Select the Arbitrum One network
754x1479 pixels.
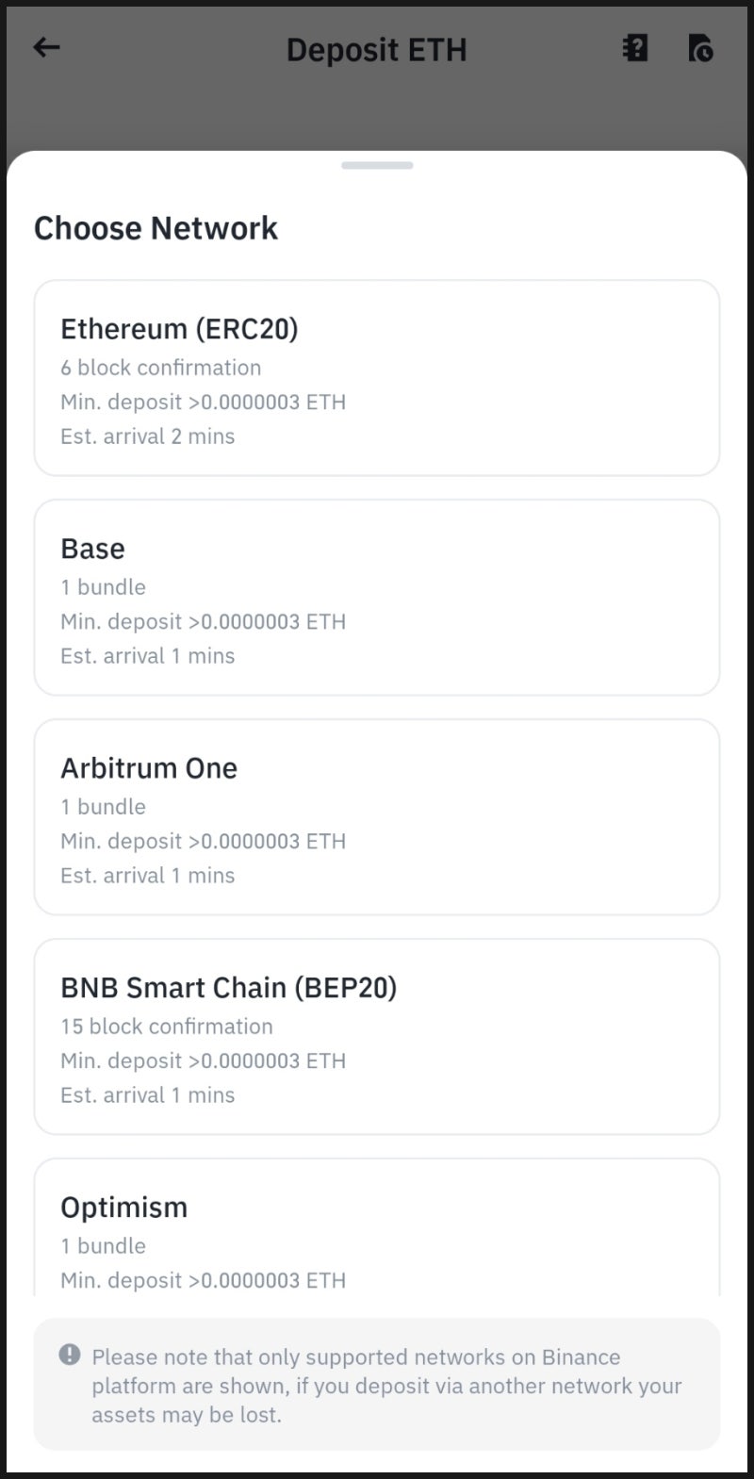(x=377, y=816)
